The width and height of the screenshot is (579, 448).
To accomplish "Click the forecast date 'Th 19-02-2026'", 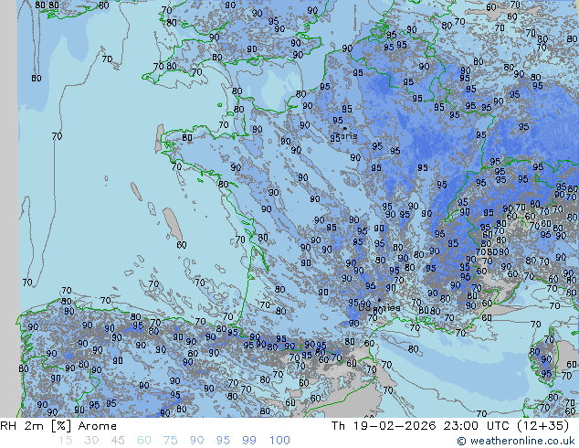I will pos(384,426).
